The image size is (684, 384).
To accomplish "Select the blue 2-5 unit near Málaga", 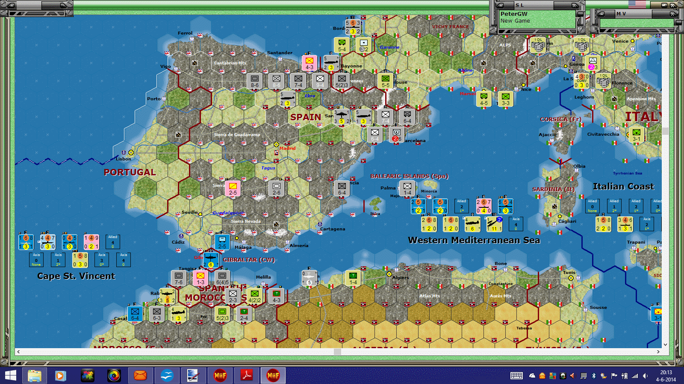I will click(x=222, y=242).
